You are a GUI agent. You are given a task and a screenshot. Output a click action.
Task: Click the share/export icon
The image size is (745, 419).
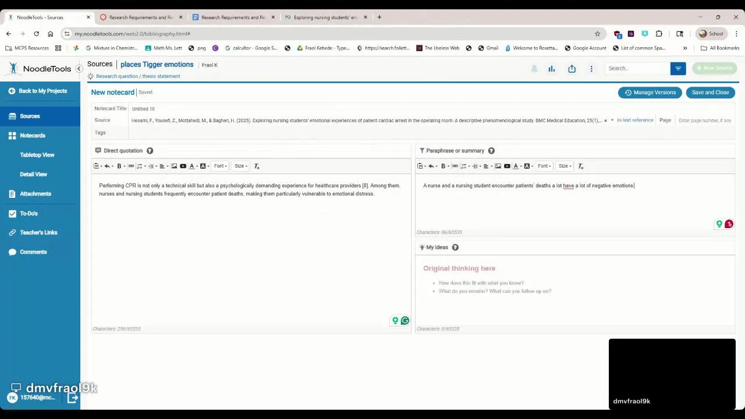pos(572,69)
